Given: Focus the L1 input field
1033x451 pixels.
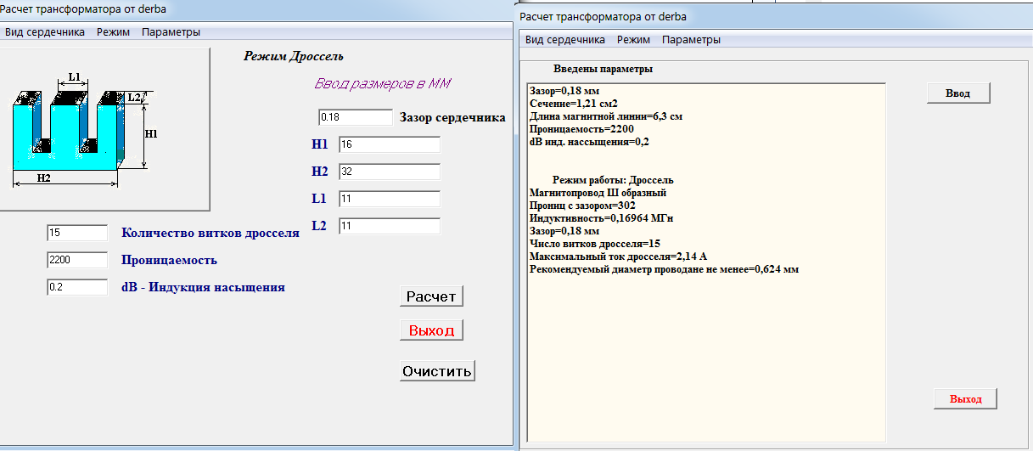Looking at the screenshot, I should pos(390,200).
